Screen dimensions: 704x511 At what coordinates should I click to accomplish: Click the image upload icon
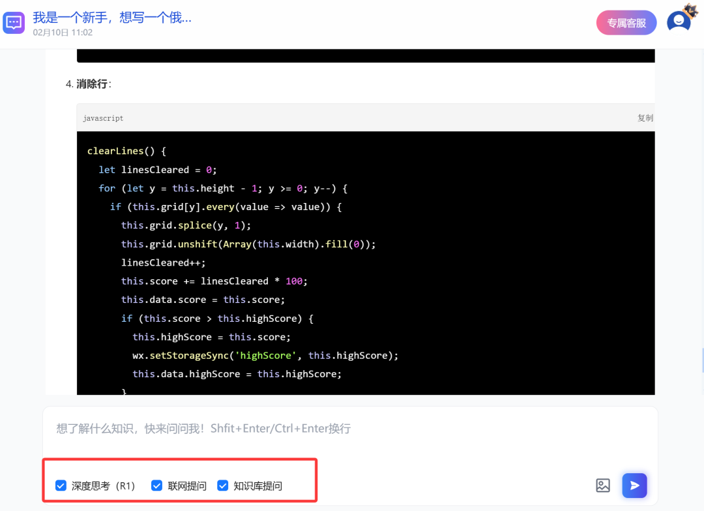603,486
